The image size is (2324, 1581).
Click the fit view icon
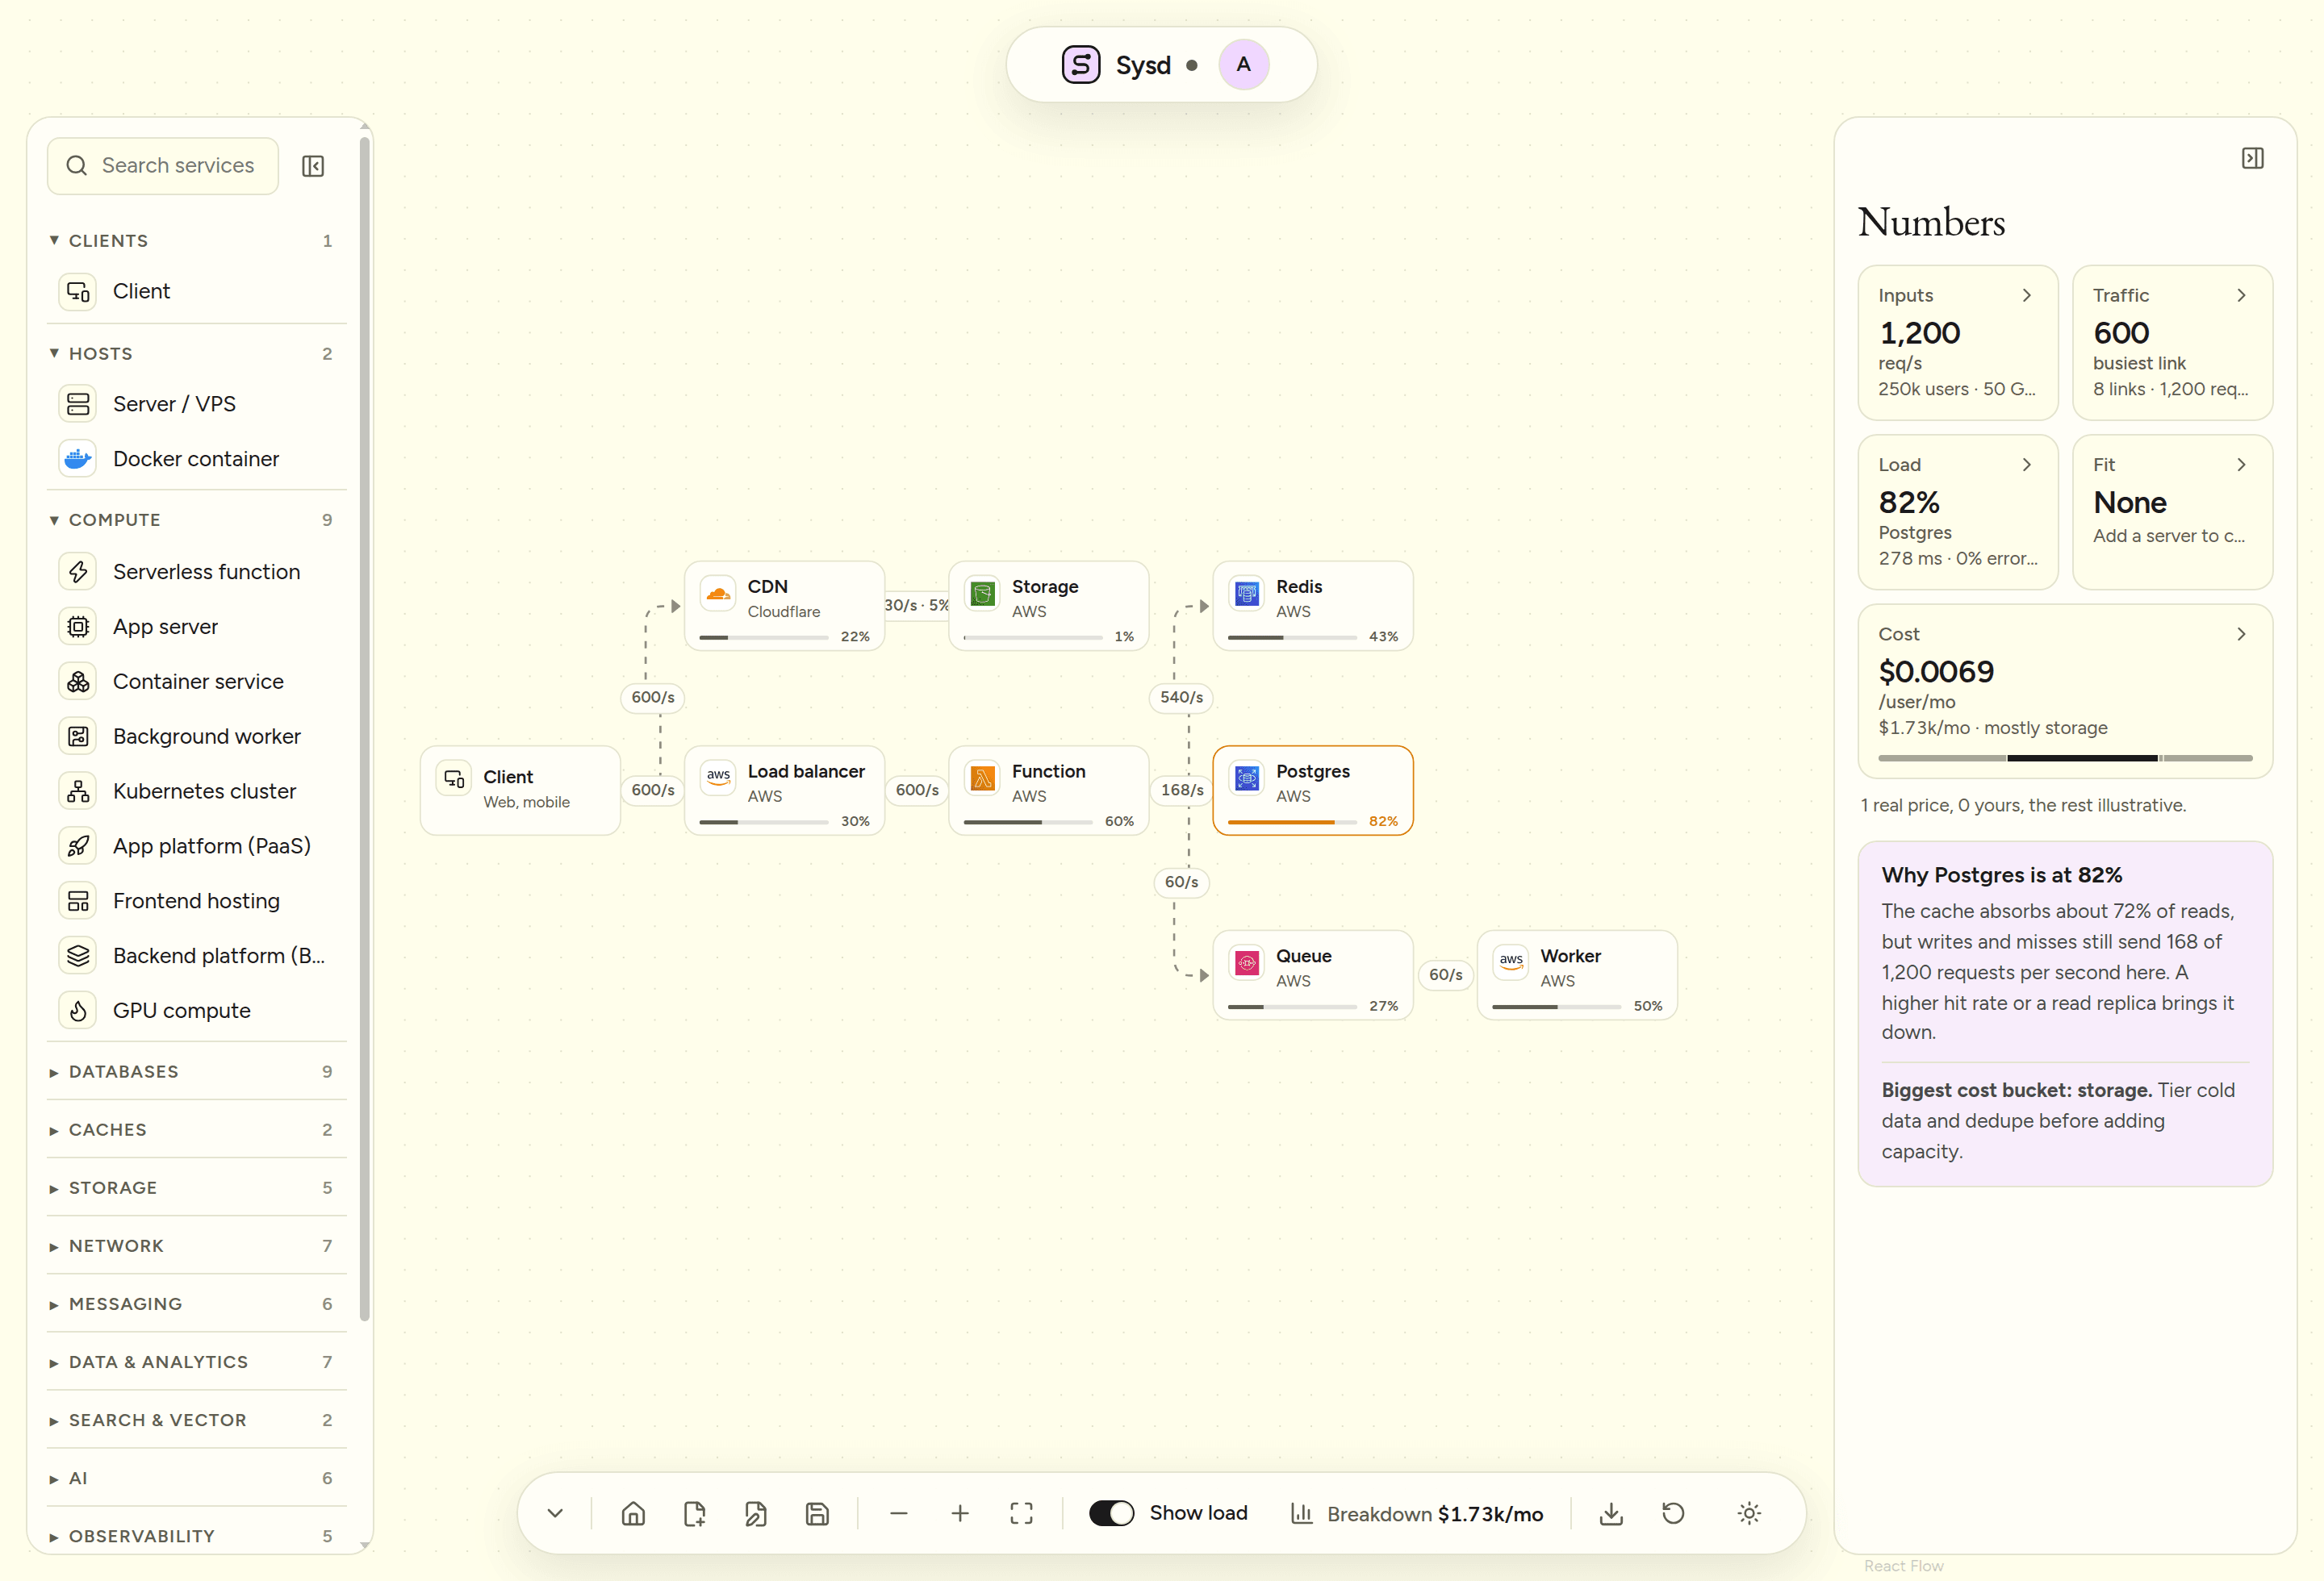click(x=1021, y=1513)
